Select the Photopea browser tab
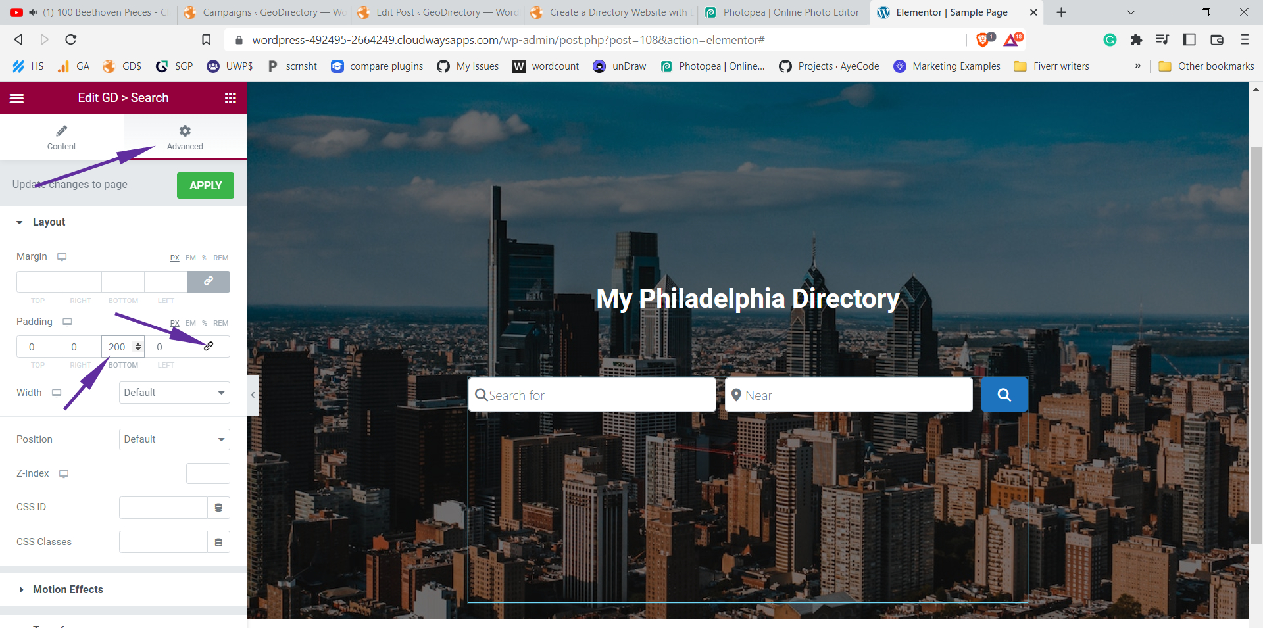 tap(781, 12)
